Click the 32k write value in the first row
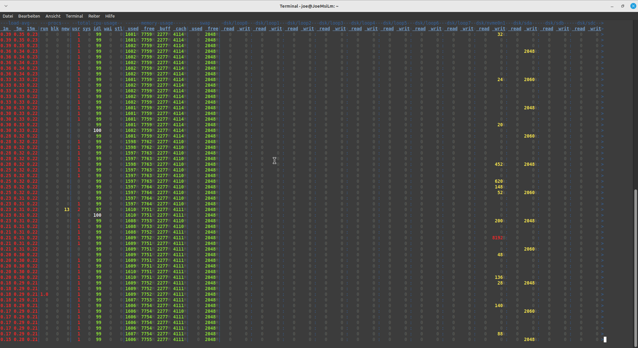This screenshot has width=638, height=348. click(x=501, y=34)
